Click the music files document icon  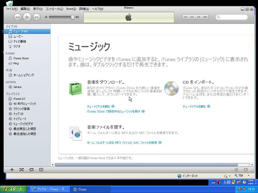tap(76, 133)
